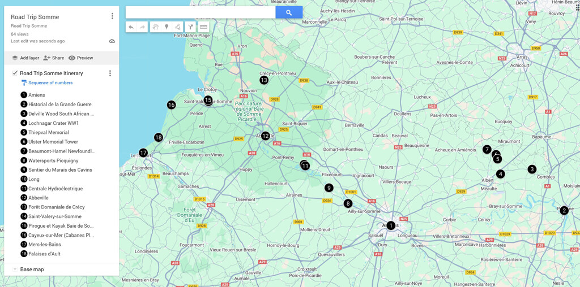Open the map Preview
580x287 pixels.
80,58
